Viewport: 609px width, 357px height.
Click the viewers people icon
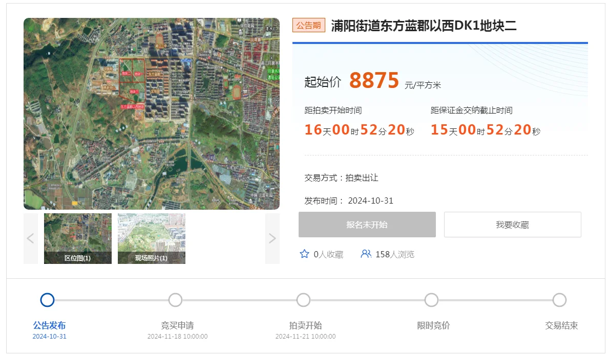(366, 254)
